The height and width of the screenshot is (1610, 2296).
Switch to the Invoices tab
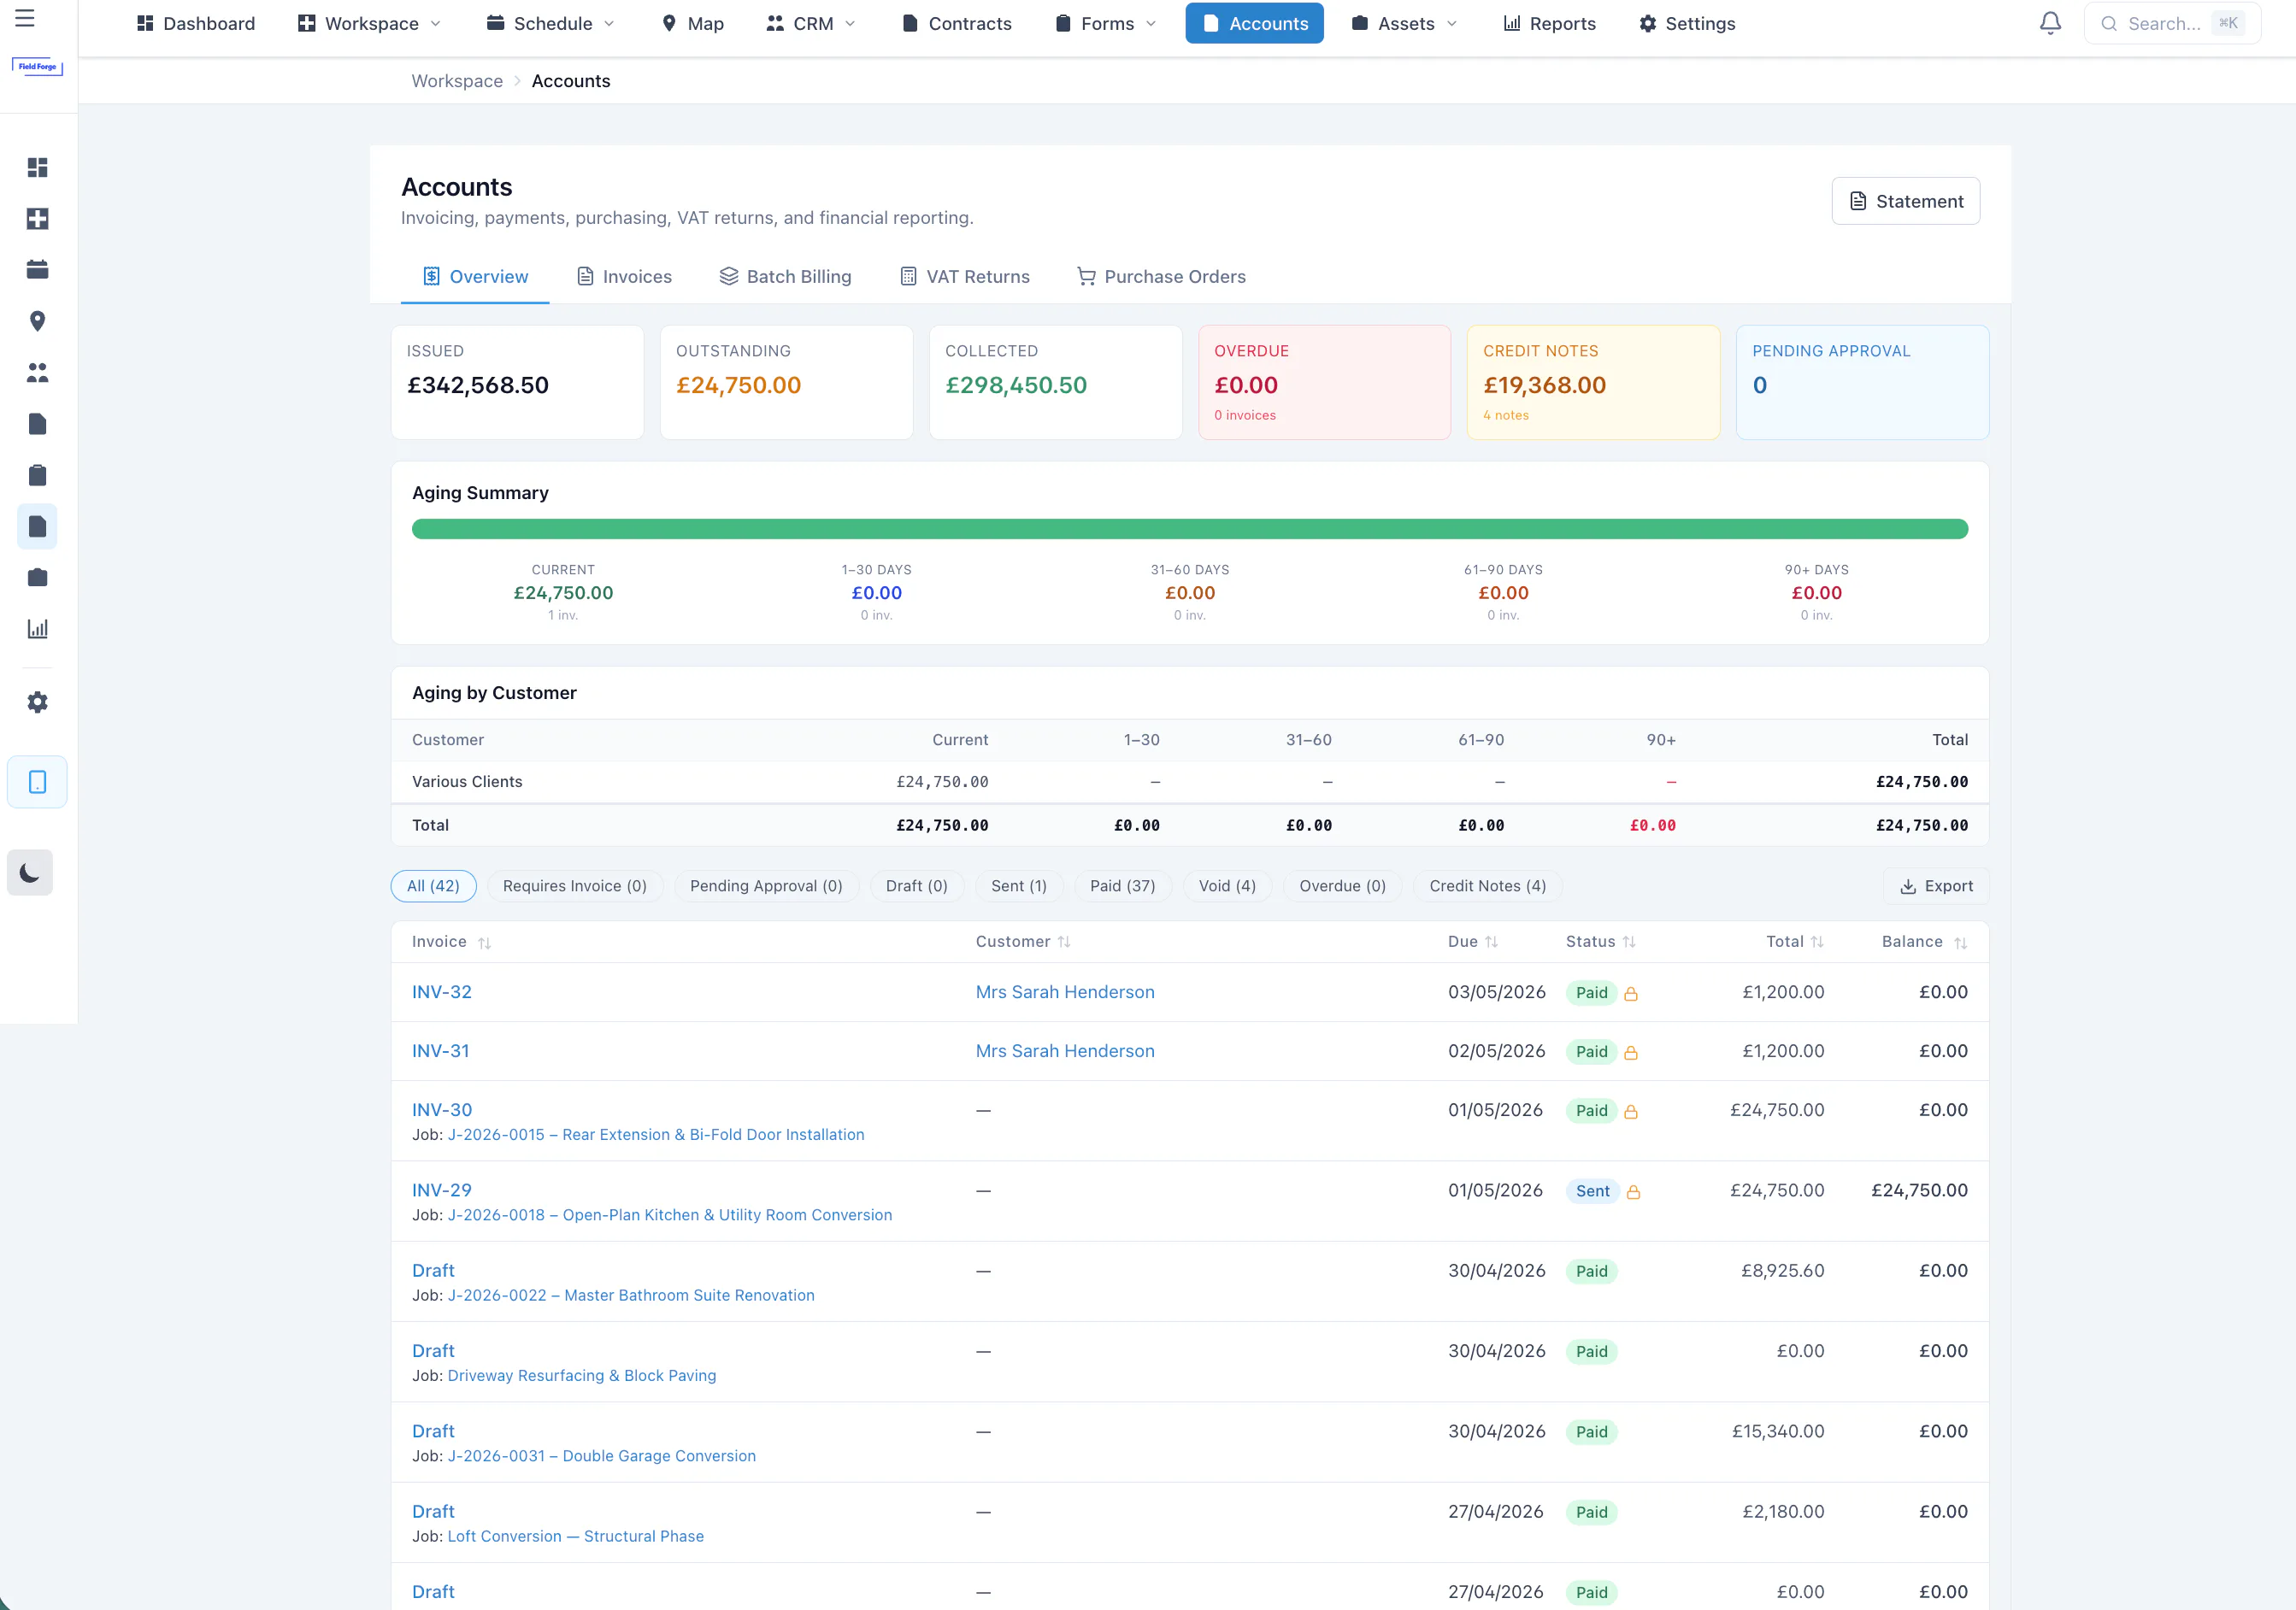pyautogui.click(x=624, y=277)
